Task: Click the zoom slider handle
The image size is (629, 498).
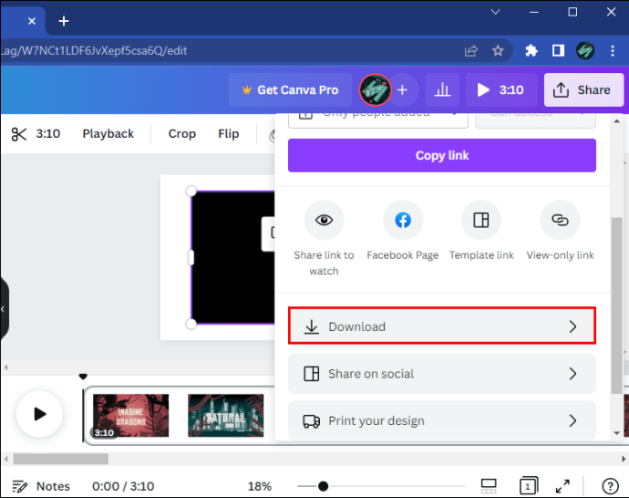Action: tap(323, 486)
